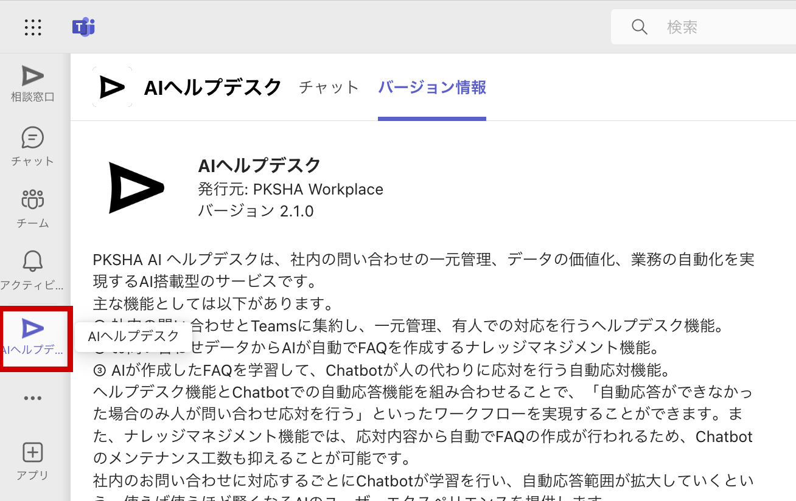796x501 pixels.
Task: Click the AIヘルプデスク tooltip label
Action: coord(134,336)
